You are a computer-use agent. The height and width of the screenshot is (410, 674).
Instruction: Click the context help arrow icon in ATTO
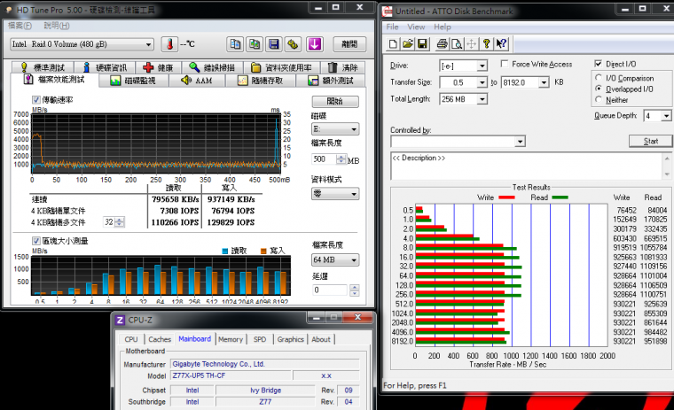tap(501, 43)
